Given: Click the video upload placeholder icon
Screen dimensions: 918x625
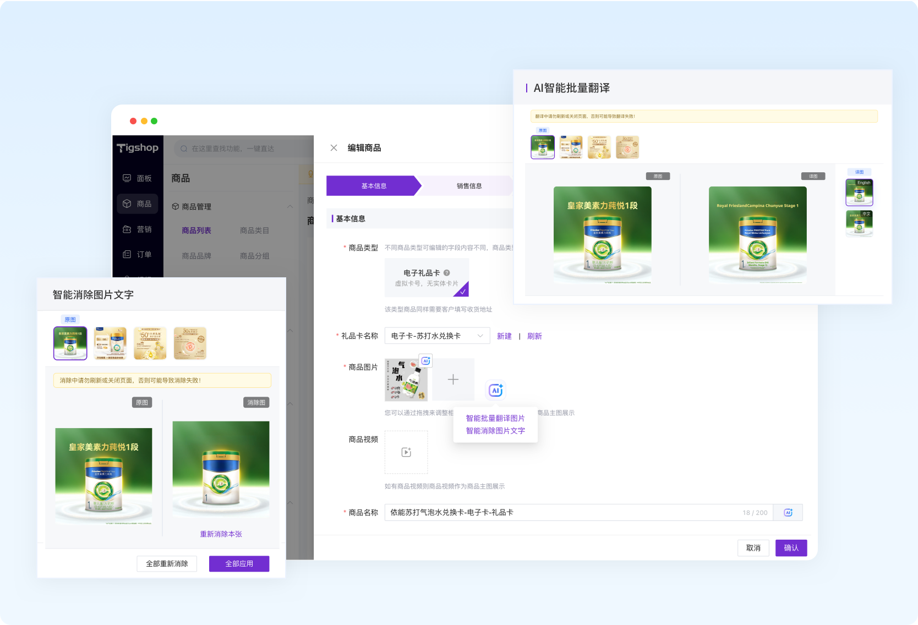Looking at the screenshot, I should 406,452.
